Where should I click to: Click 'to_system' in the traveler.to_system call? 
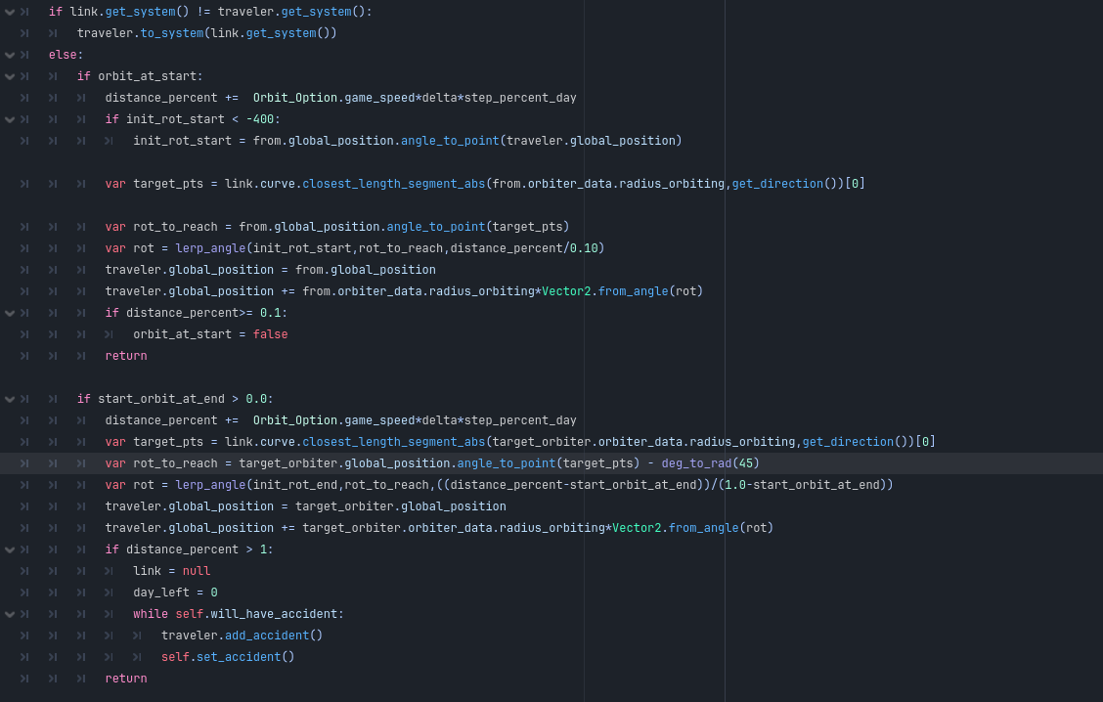(x=172, y=33)
